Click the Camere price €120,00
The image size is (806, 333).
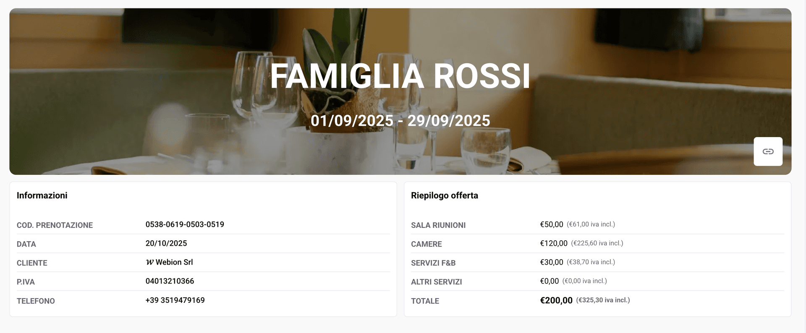(x=553, y=244)
